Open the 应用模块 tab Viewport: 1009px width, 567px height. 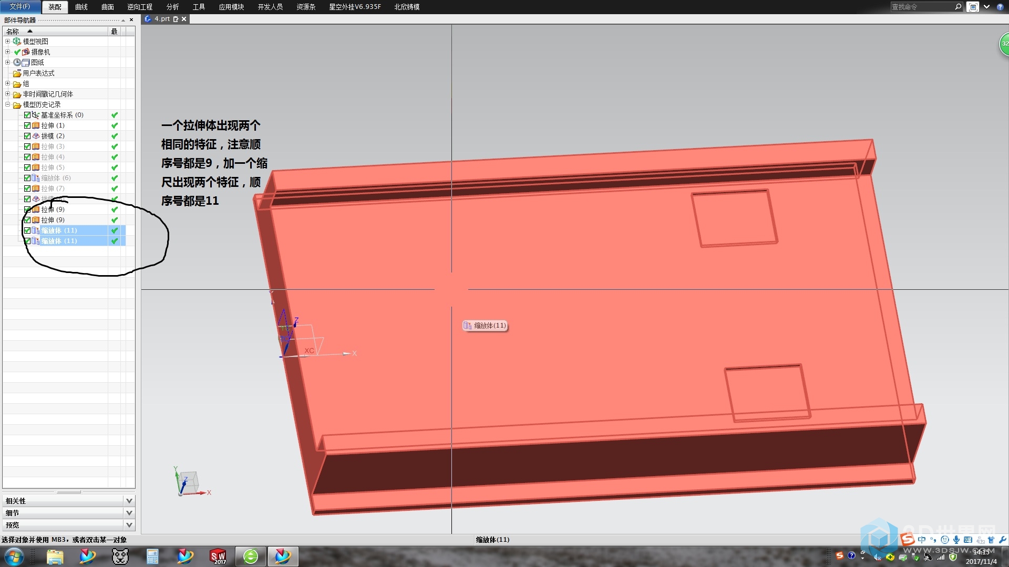point(231,7)
